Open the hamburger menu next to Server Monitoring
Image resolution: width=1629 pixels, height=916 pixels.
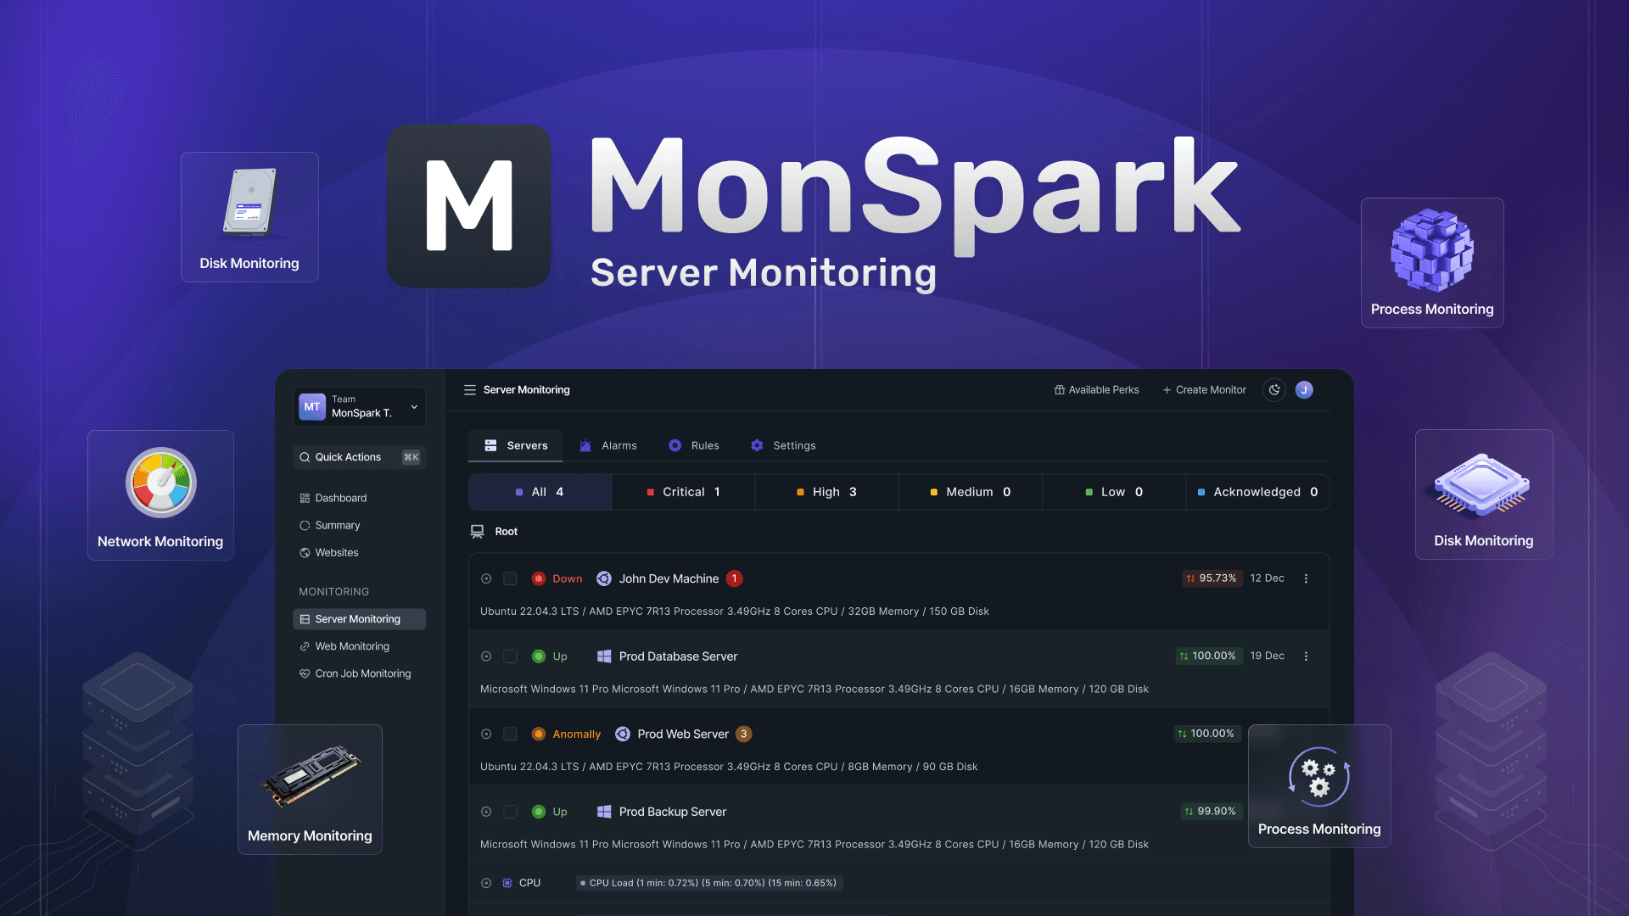click(x=470, y=389)
